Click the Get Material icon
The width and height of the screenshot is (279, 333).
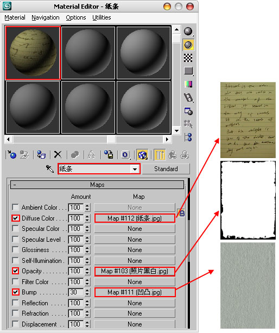click(x=12, y=155)
